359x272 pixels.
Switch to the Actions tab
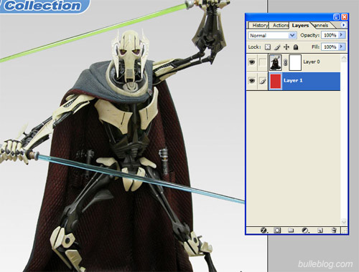(280, 25)
